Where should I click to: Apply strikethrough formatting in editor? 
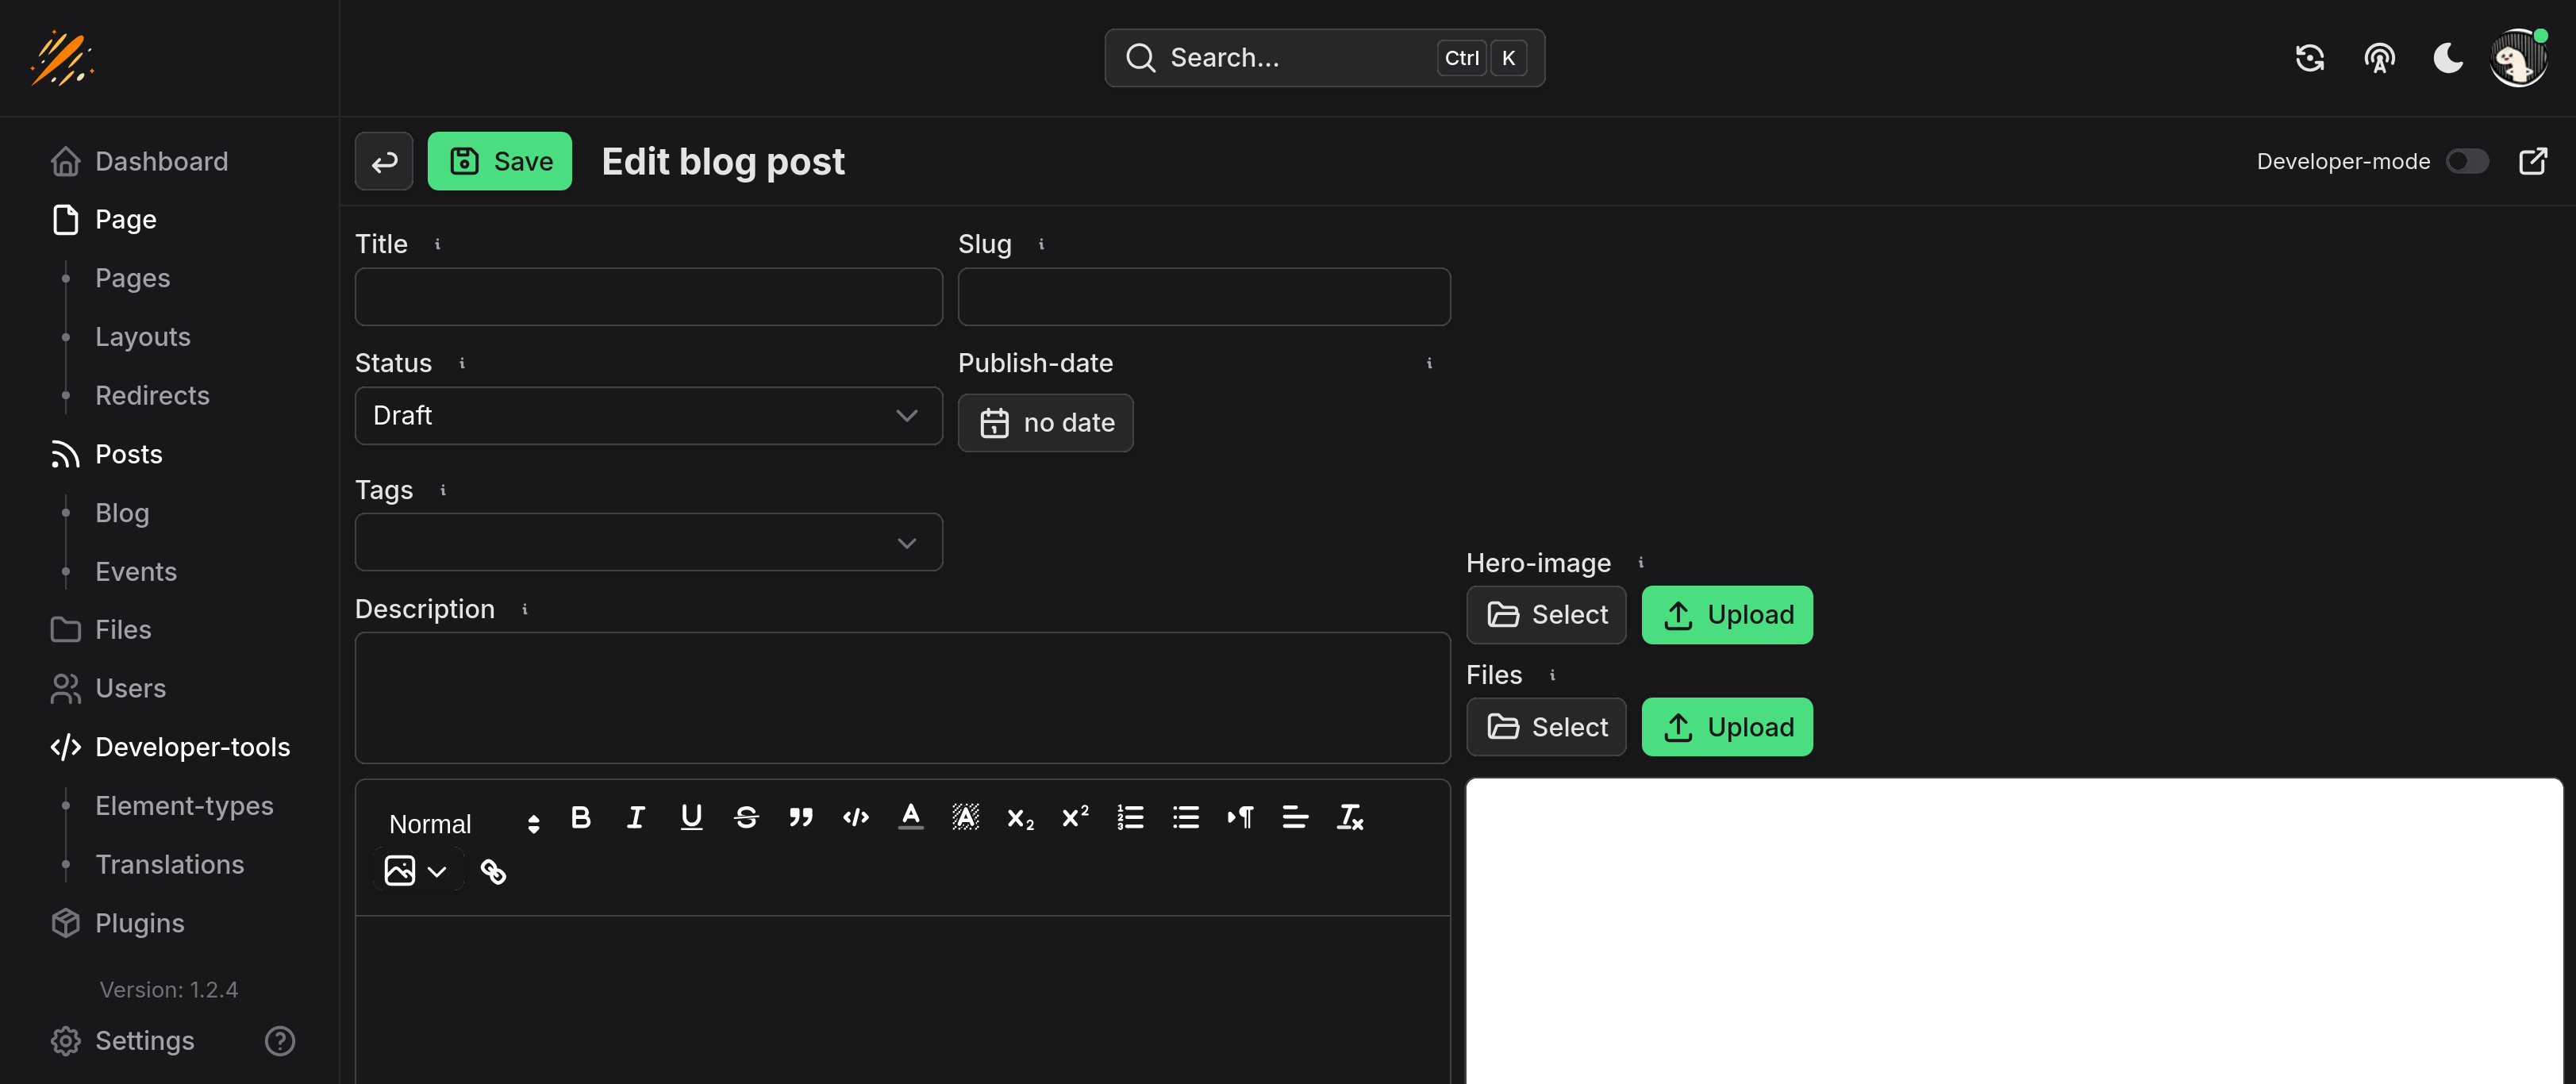coord(745,817)
